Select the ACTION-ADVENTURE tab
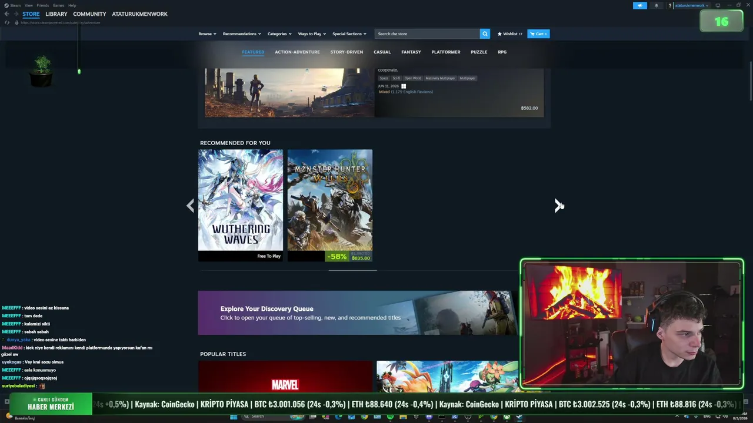753x423 pixels. click(x=297, y=52)
